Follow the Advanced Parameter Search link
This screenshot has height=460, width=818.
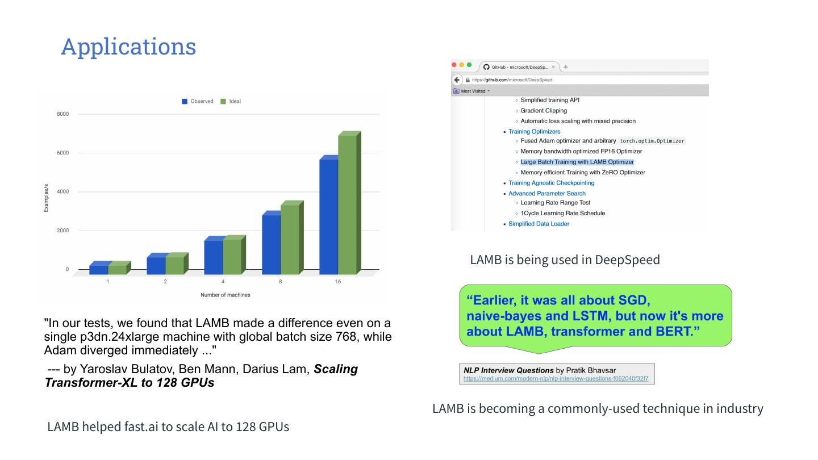pos(546,194)
